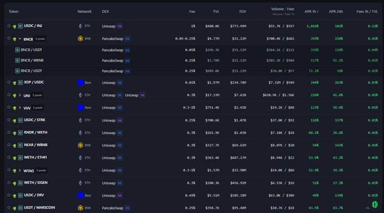Click green sprout icon on USDC / INJ row

15,26
